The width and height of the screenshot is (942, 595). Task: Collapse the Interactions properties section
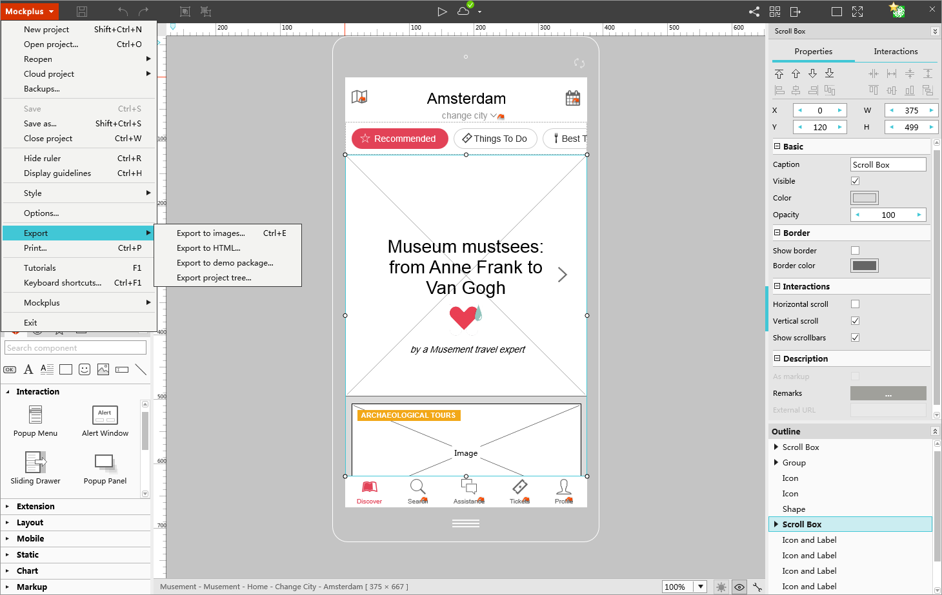point(777,286)
